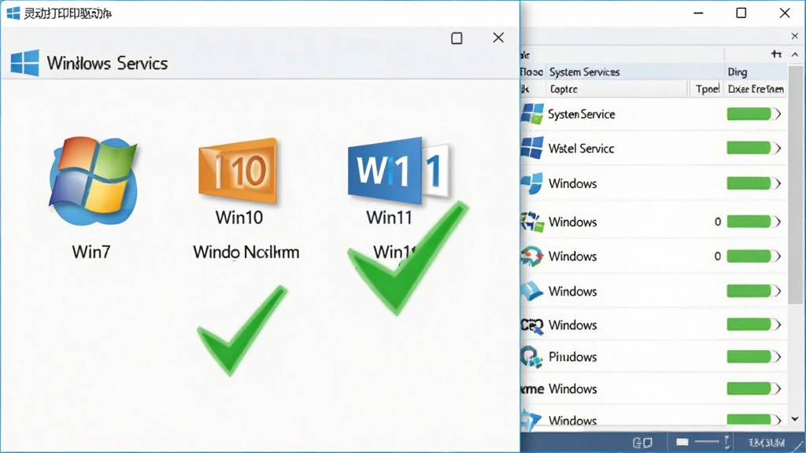The width and height of the screenshot is (806, 453).
Task: Click the scroll down arrow in services list
Action: (795, 419)
